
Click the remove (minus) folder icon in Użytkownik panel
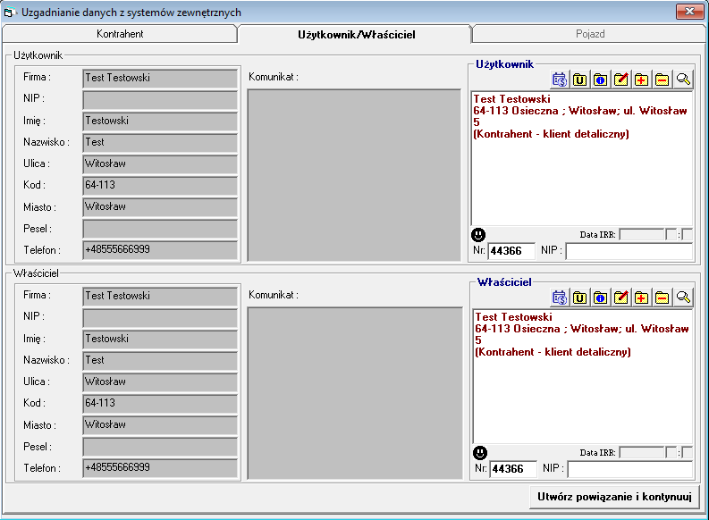click(x=662, y=80)
